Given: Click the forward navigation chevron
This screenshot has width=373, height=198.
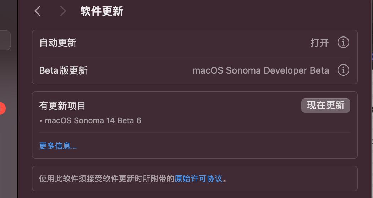Looking at the screenshot, I should point(63,11).
